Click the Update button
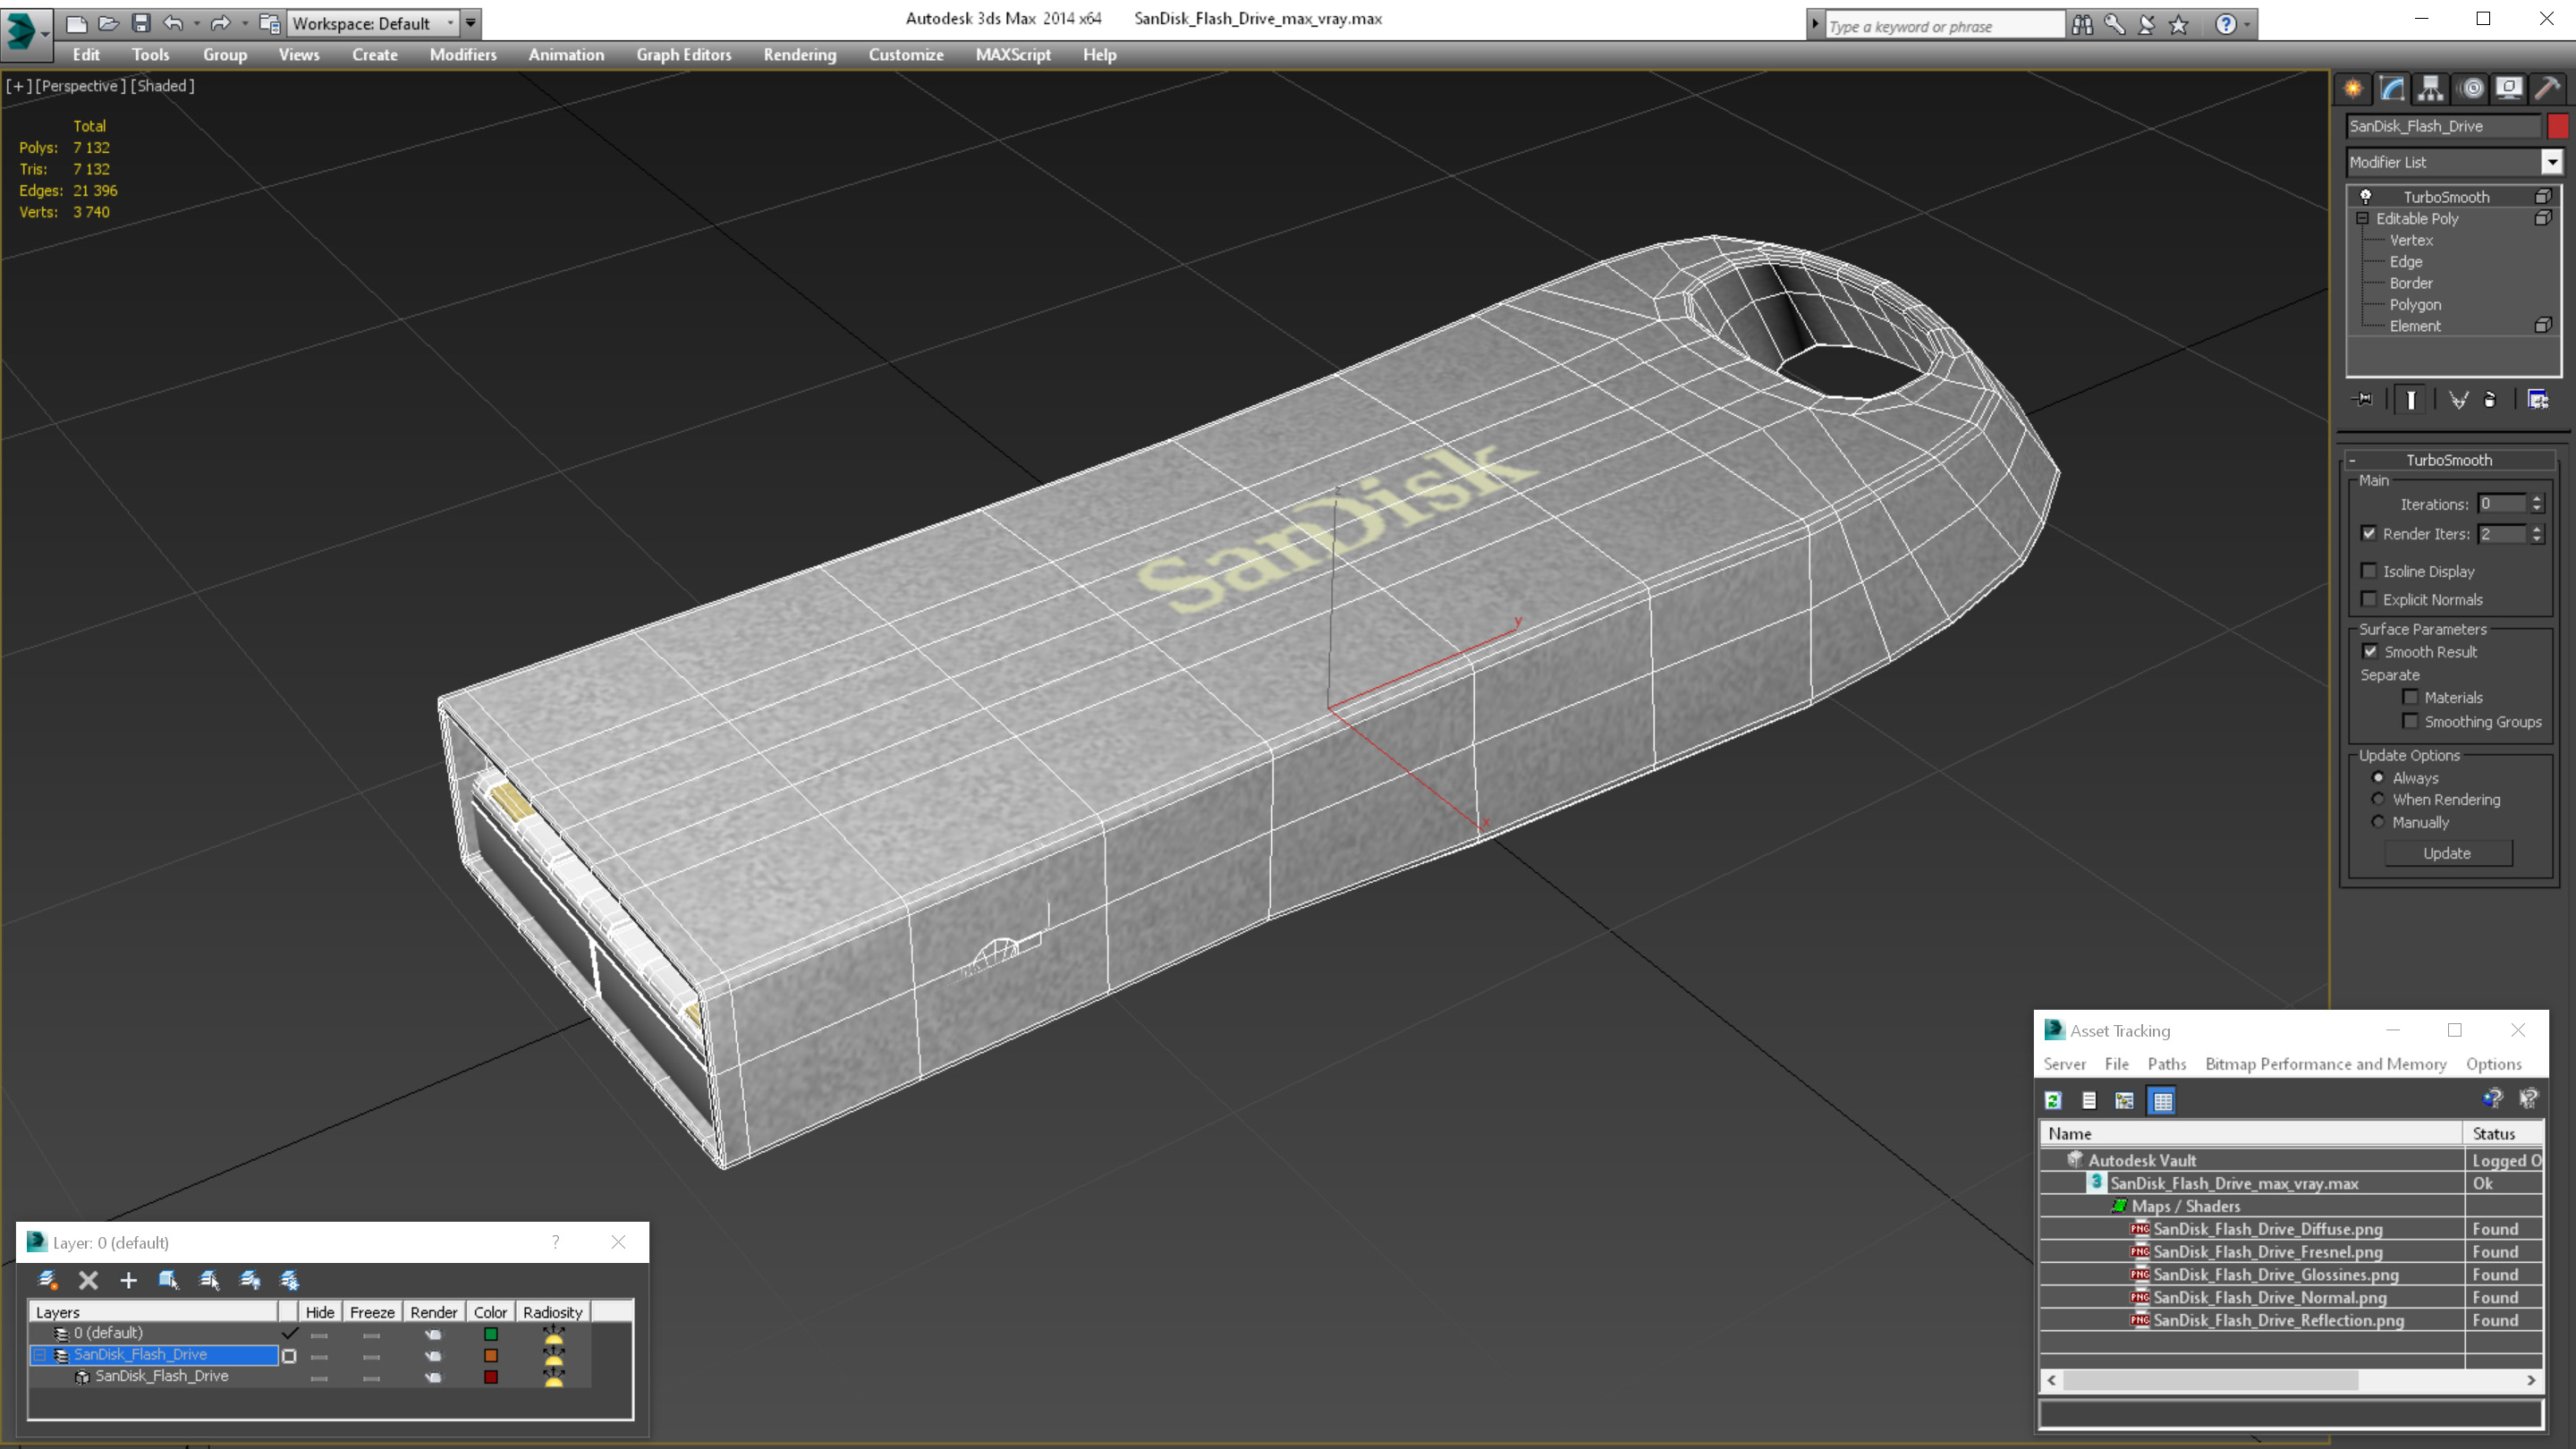This screenshot has height=1449, width=2576. click(x=2447, y=853)
